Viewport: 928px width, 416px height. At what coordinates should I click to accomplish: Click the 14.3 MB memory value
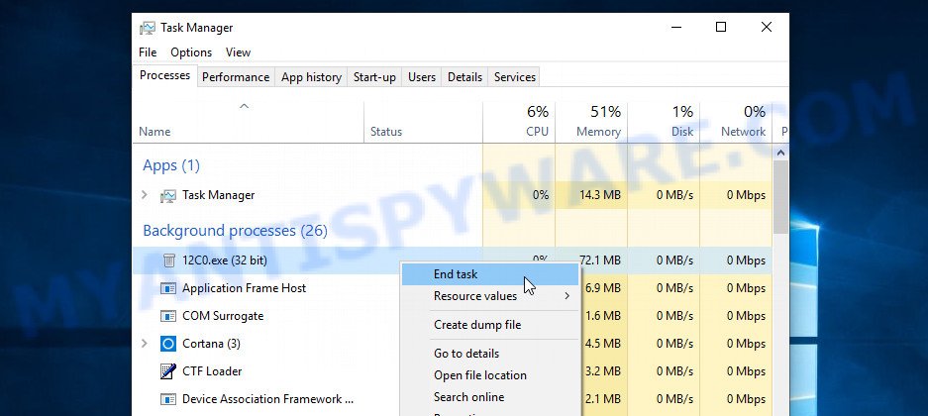(x=600, y=195)
